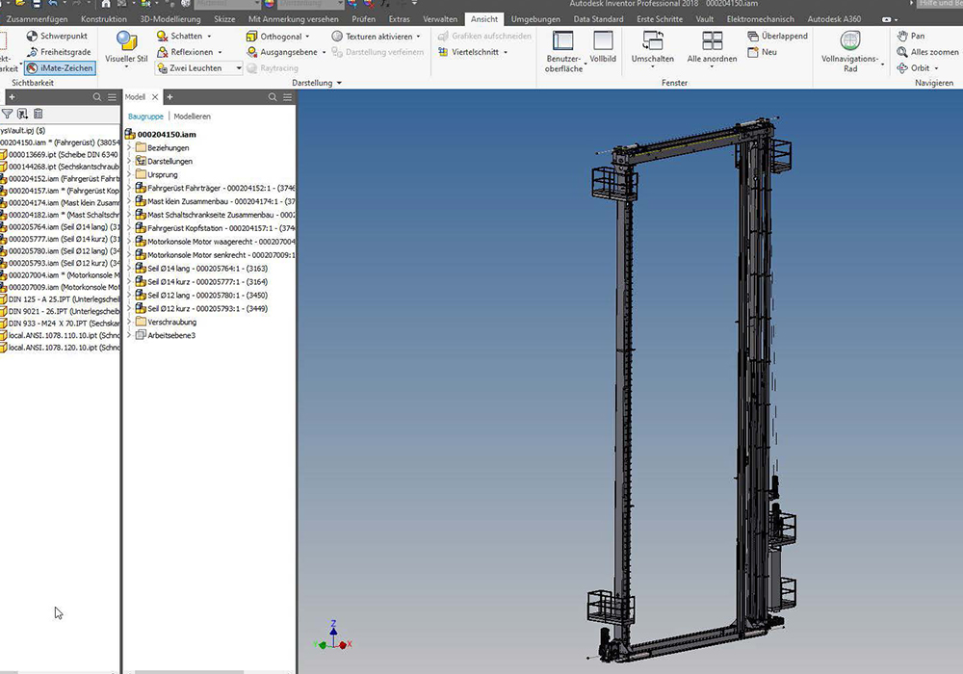
Task: Switch to the Skizze ribbon tab
Action: click(x=222, y=19)
